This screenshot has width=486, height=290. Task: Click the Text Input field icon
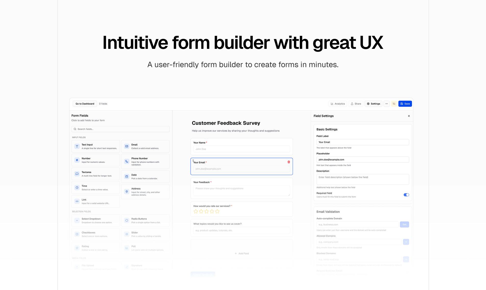[x=77, y=146]
